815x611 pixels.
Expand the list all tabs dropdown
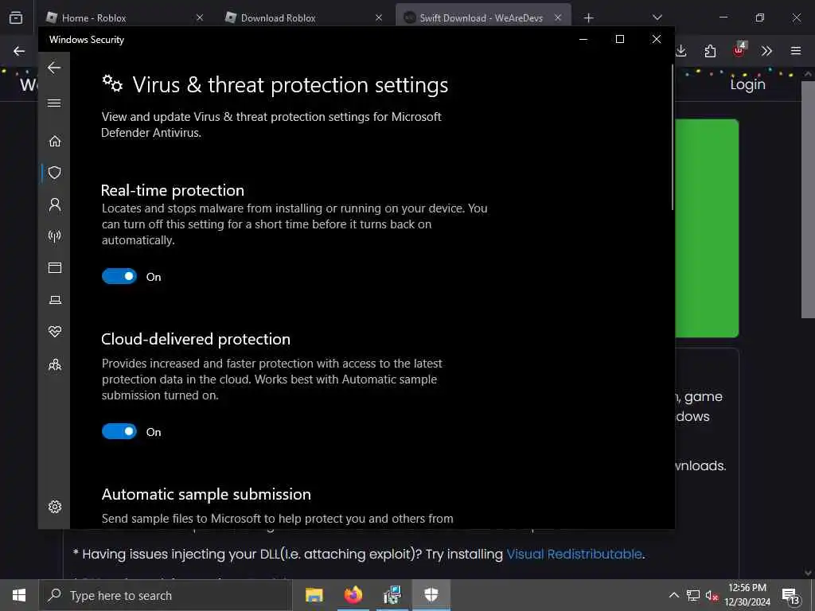click(657, 18)
